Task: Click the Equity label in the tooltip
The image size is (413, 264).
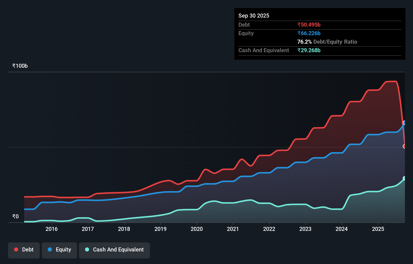Action: coord(246,33)
